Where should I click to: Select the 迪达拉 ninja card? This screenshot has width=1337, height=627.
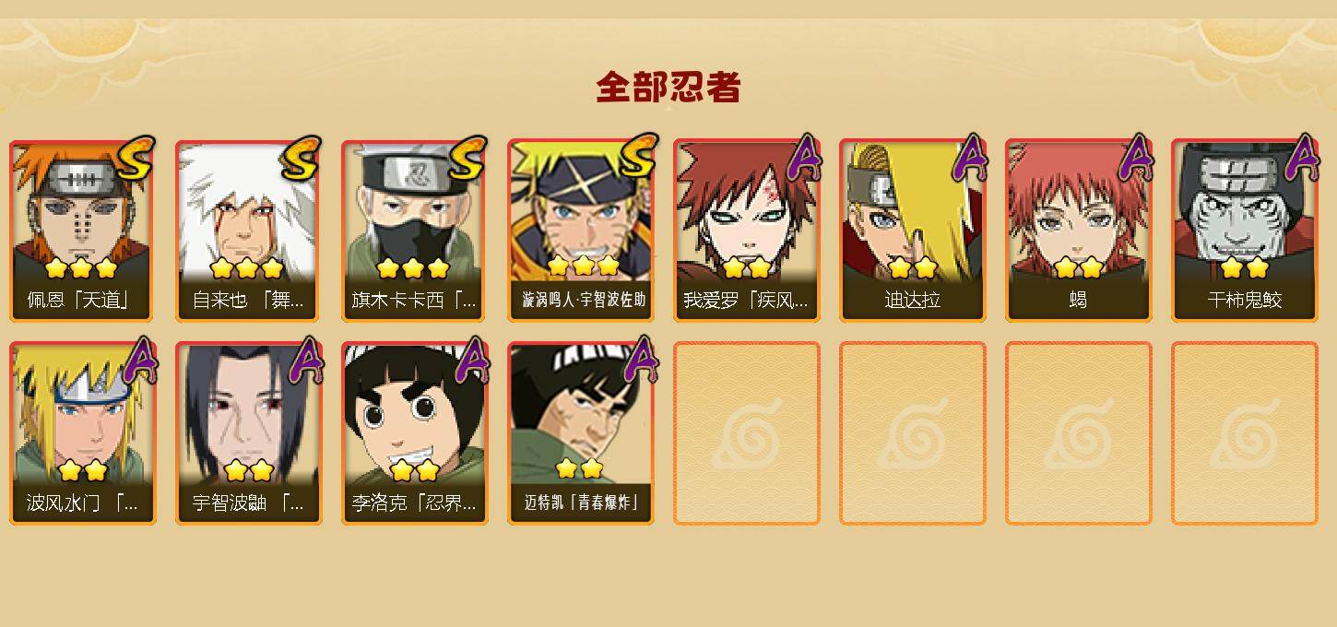(913, 231)
